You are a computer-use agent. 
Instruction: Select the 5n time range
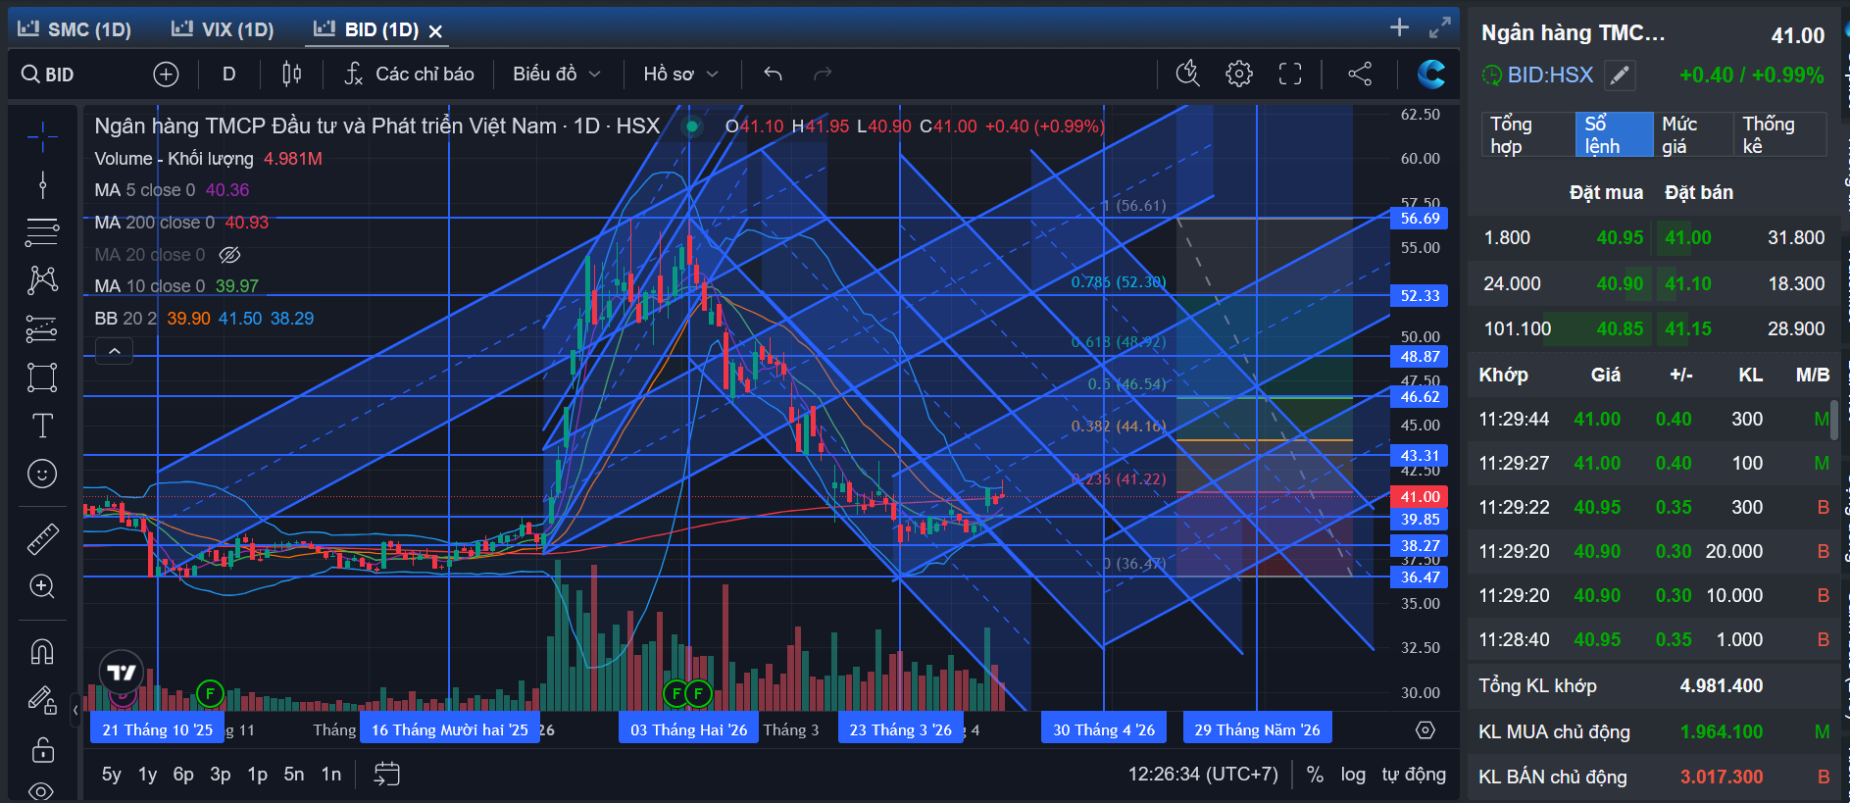click(294, 775)
